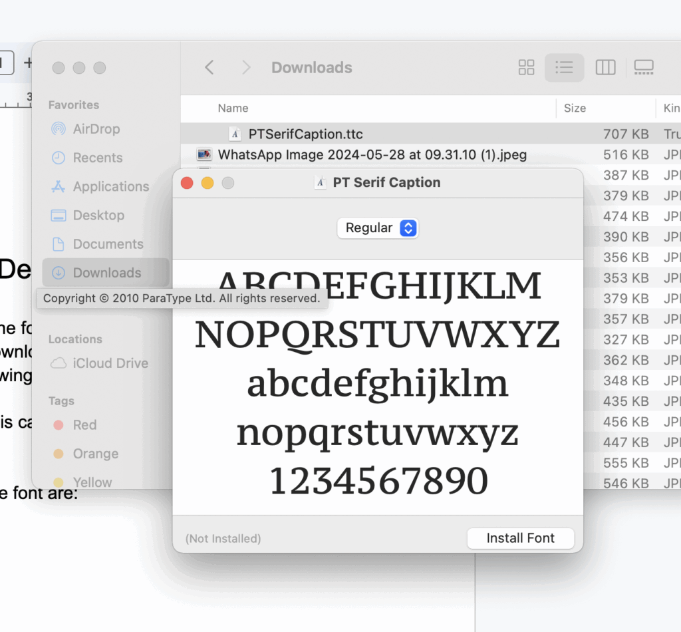This screenshot has height=632, width=681.
Task: Open AirDrop from the sidebar
Action: coord(96,129)
